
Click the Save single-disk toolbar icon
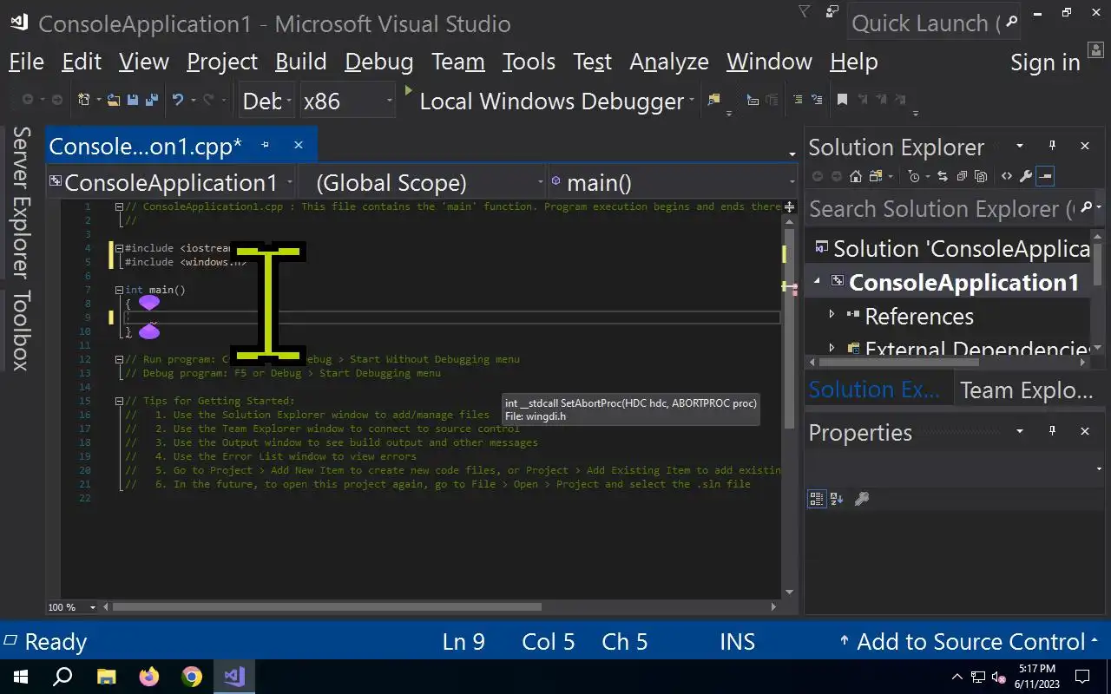point(133,100)
